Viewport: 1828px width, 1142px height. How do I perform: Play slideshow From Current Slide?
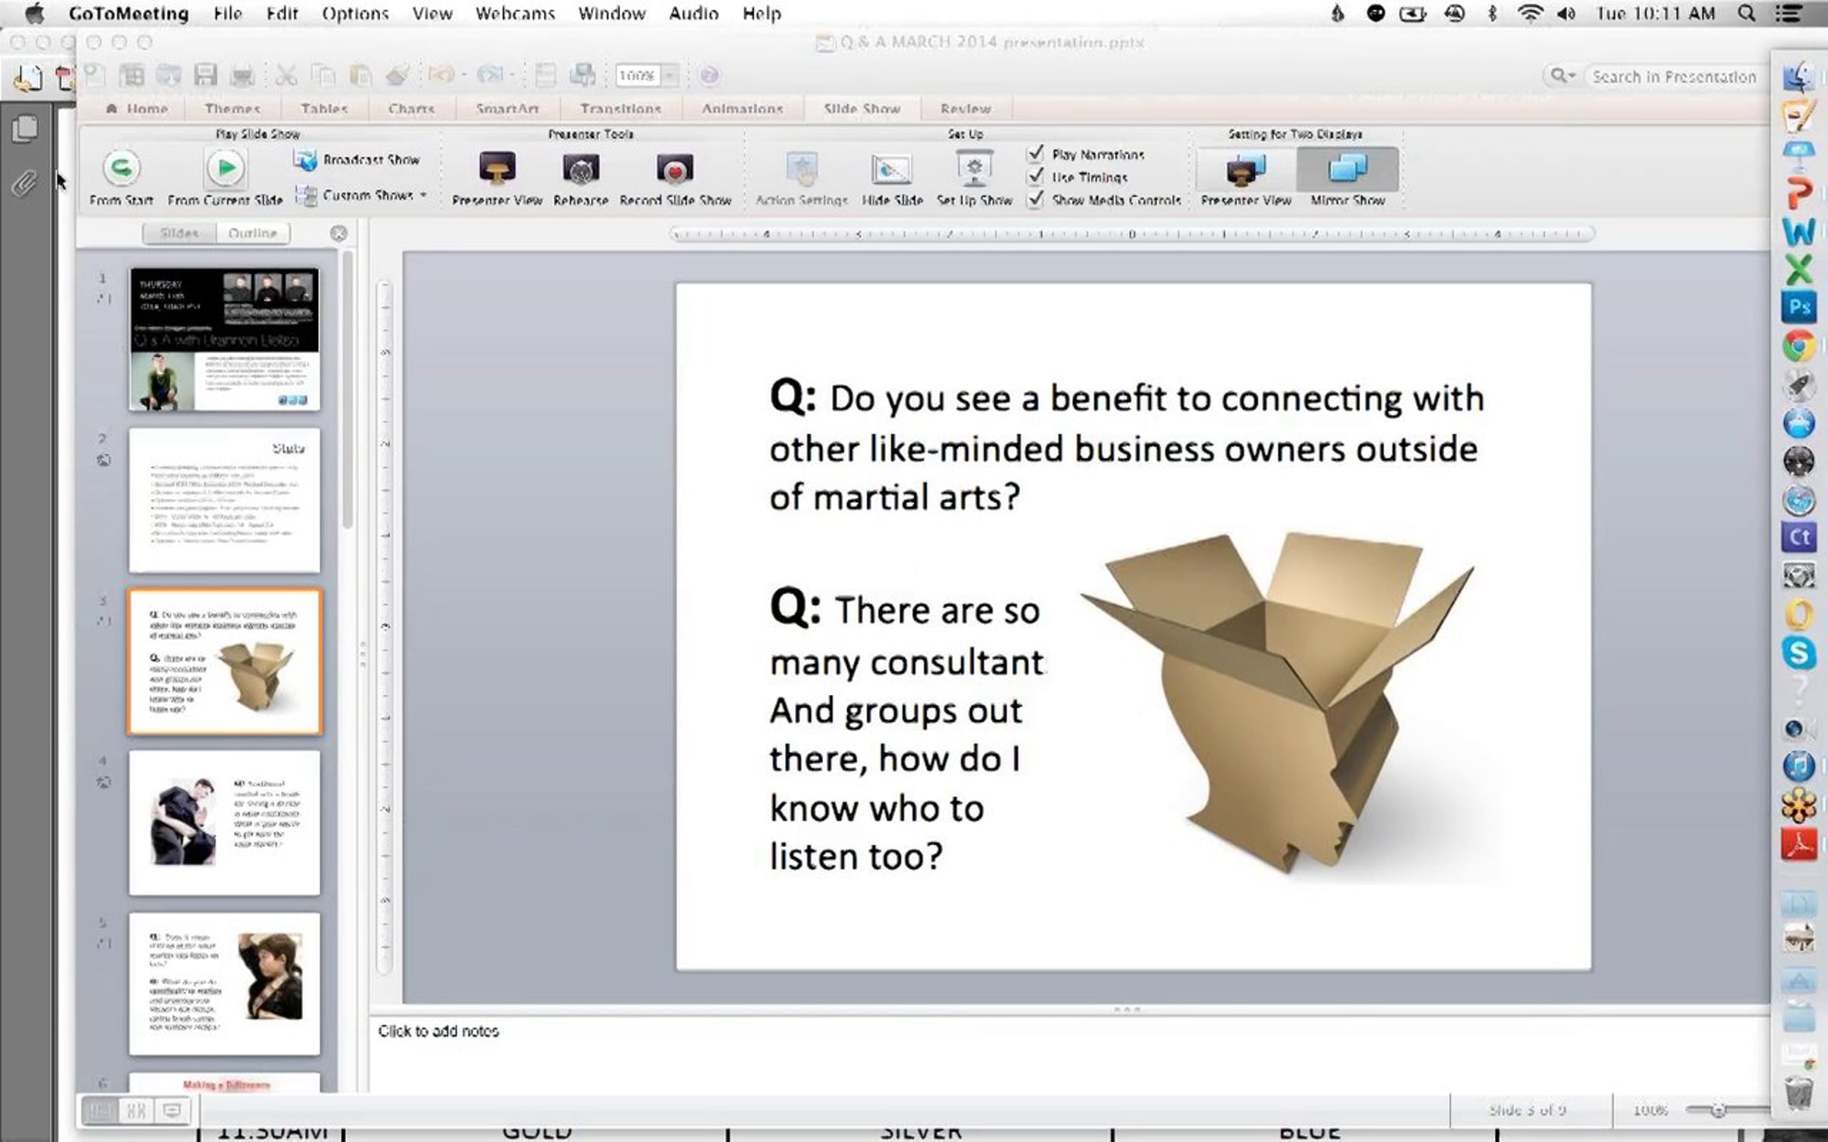pos(225,168)
